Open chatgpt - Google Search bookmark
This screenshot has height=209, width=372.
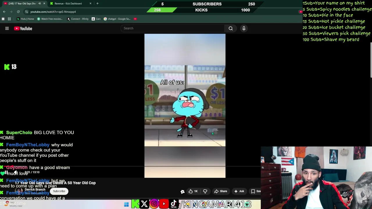[x=117, y=19]
